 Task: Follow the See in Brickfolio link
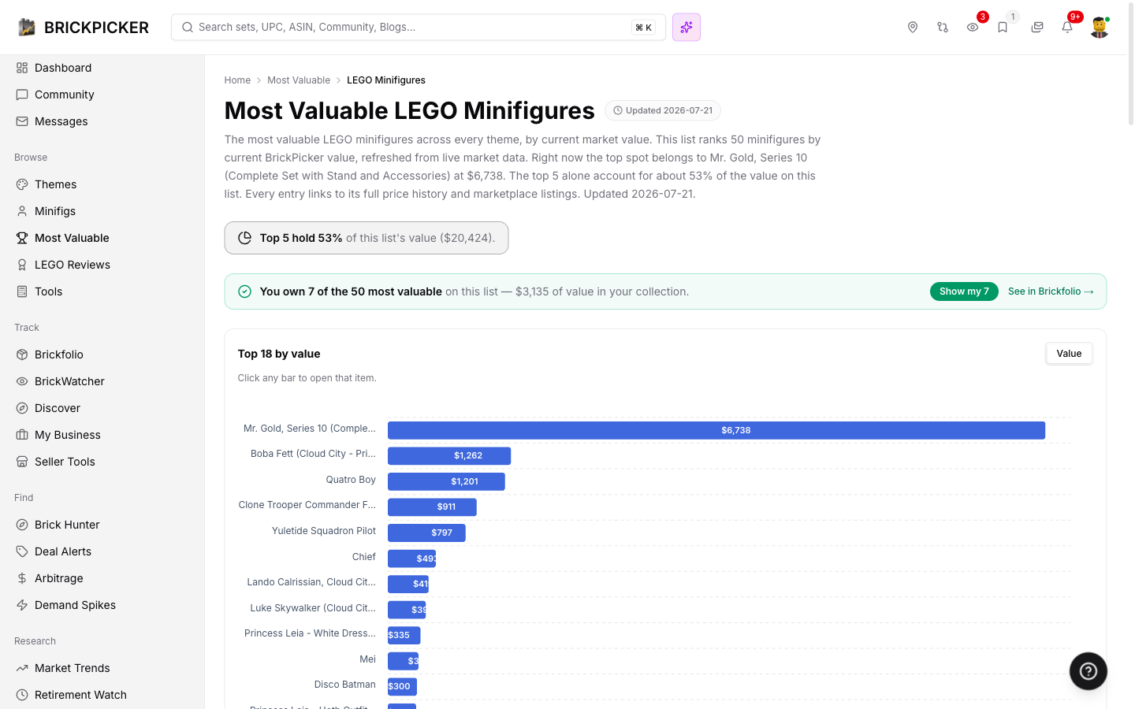click(x=1051, y=291)
